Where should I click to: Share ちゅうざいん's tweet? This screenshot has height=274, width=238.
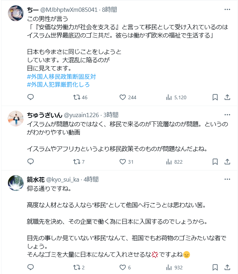pos(227,162)
